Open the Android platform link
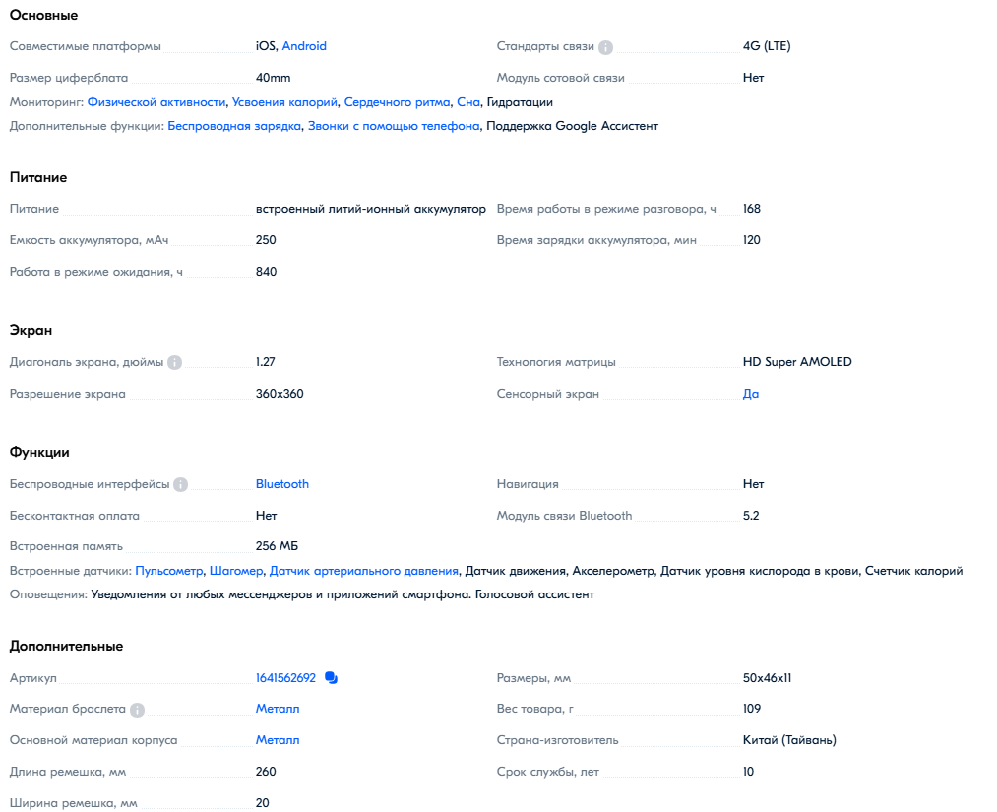 point(304,46)
